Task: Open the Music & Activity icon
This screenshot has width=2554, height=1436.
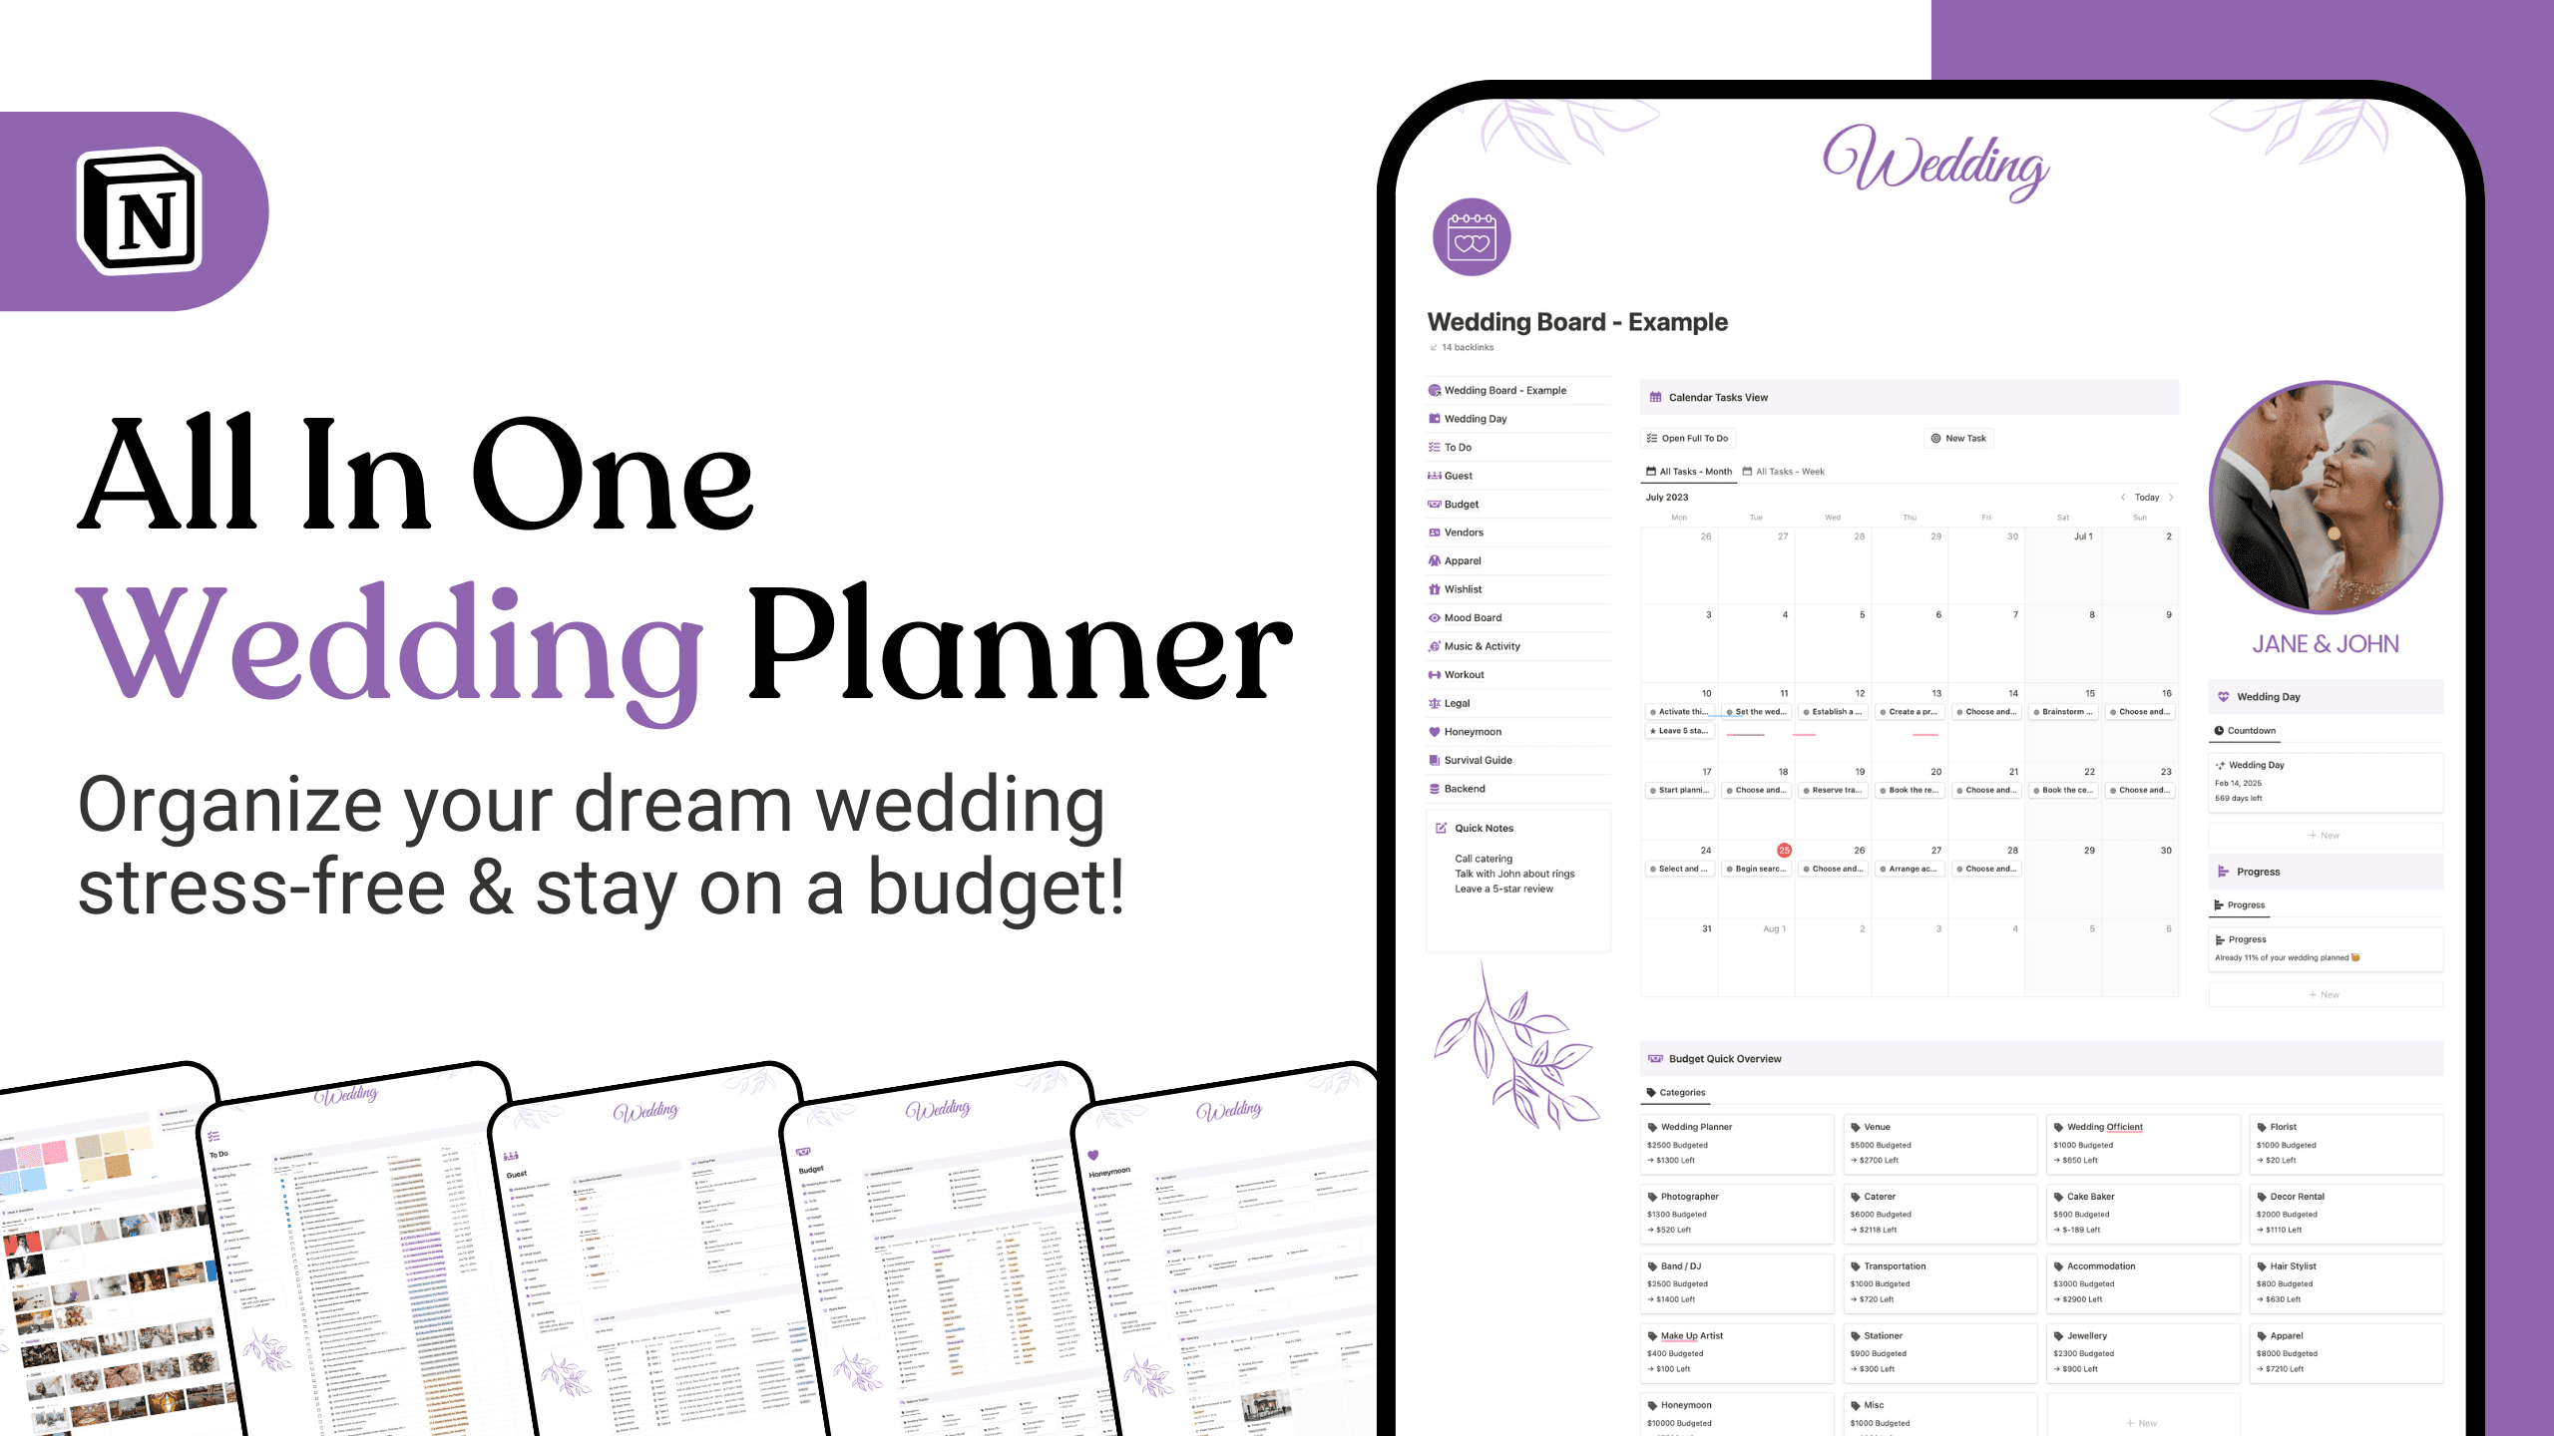Action: [x=1433, y=645]
